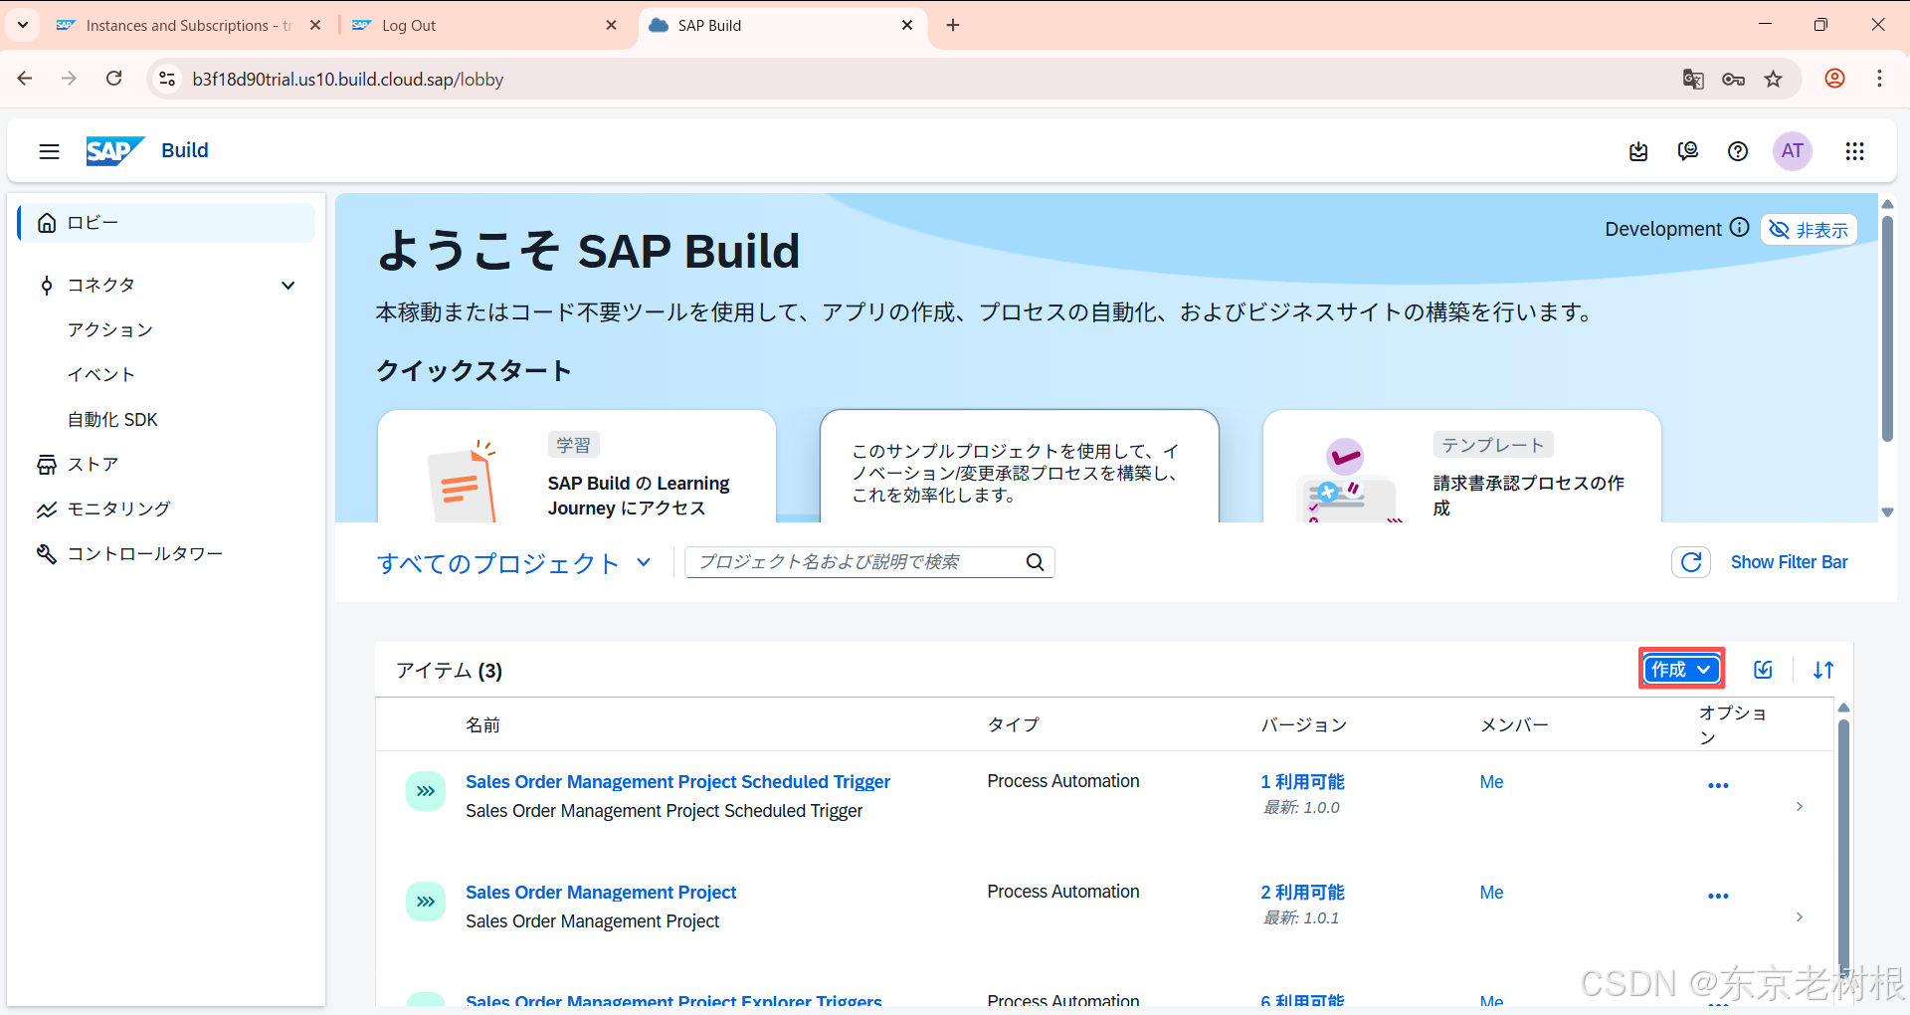Click Sales Order Management Project process icon
The height and width of the screenshot is (1015, 1910).
tap(426, 903)
